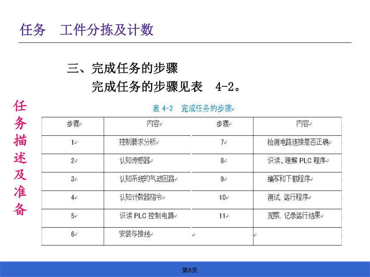
Task: Select cell 认知系统的气动回路
Action: pyautogui.click(x=148, y=181)
